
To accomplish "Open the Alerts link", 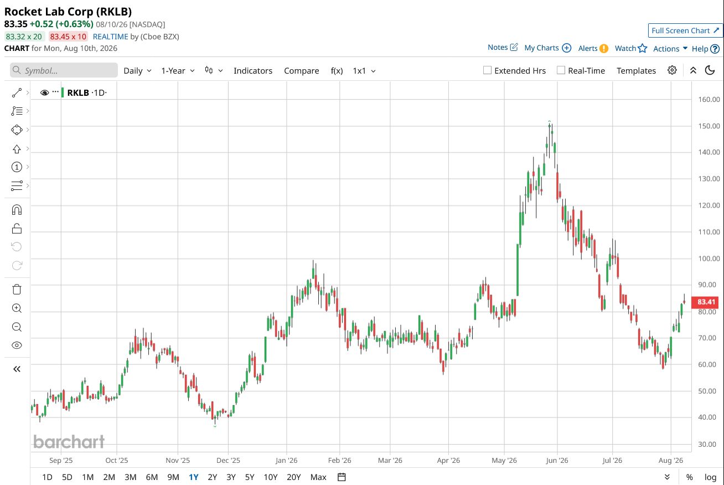I will [588, 48].
